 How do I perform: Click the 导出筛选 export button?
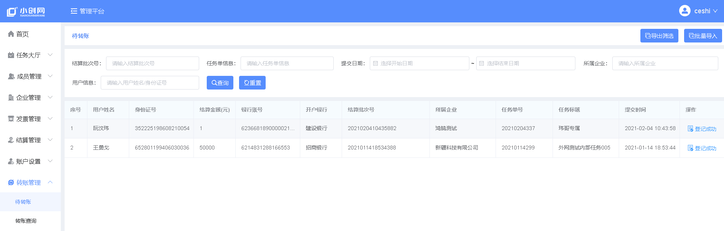click(x=659, y=36)
